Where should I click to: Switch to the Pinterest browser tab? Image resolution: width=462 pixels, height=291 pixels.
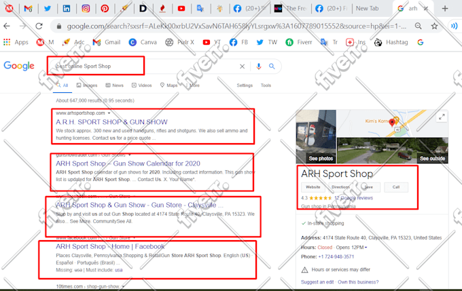(105, 9)
